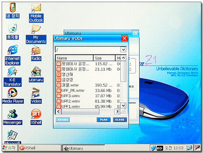Launch the Radio desktop shortcut
The height and width of the screenshot is (153, 203).
[x=36, y=50]
